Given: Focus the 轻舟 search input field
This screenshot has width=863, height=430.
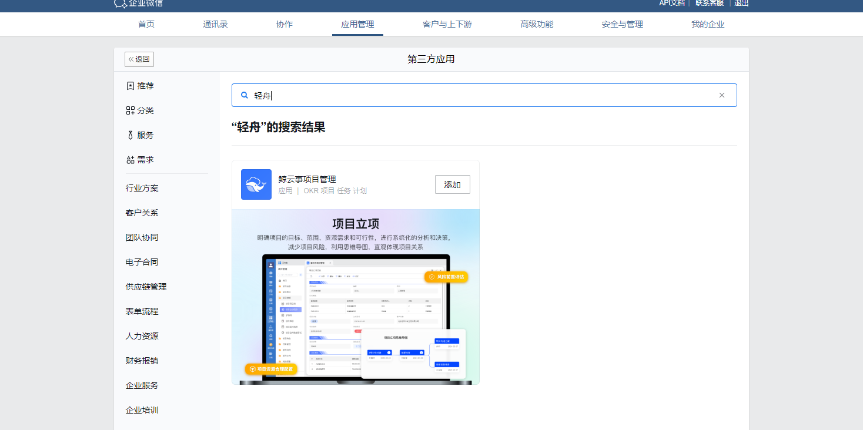Looking at the screenshot, I should [484, 95].
